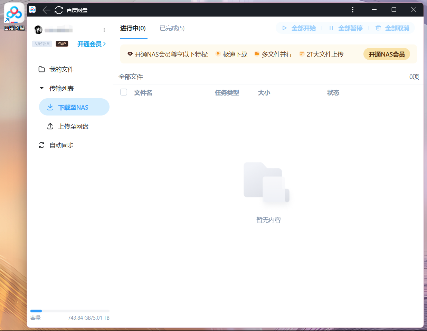Click the Baidu Netdisk logo in title bar
This screenshot has height=331, width=427.
[x=32, y=10]
